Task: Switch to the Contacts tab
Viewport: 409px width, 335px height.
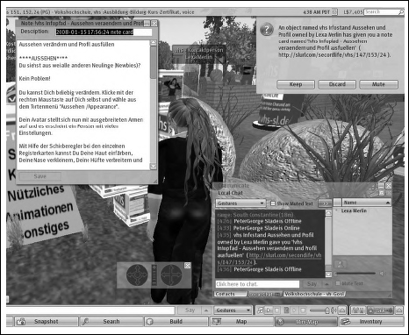Action: point(230,294)
